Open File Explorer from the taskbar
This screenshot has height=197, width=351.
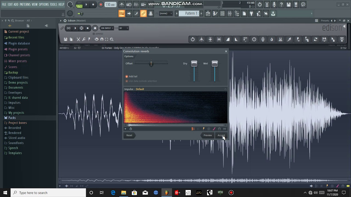[124, 193]
